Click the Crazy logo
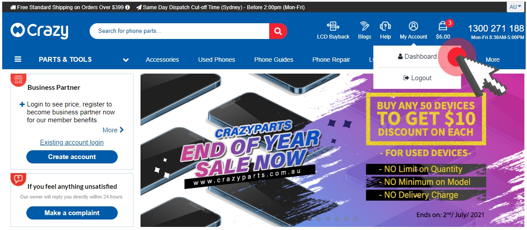The width and height of the screenshot is (527, 230). 40,31
